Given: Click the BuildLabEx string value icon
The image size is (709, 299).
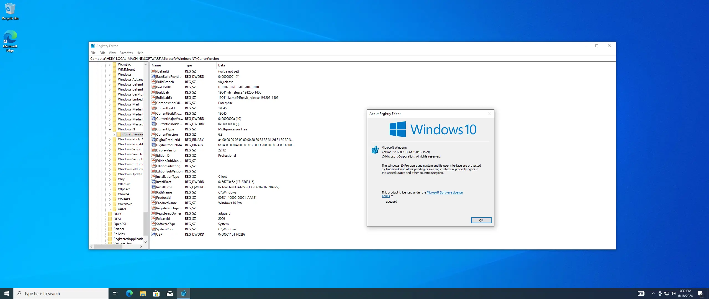Looking at the screenshot, I should click(x=153, y=98).
